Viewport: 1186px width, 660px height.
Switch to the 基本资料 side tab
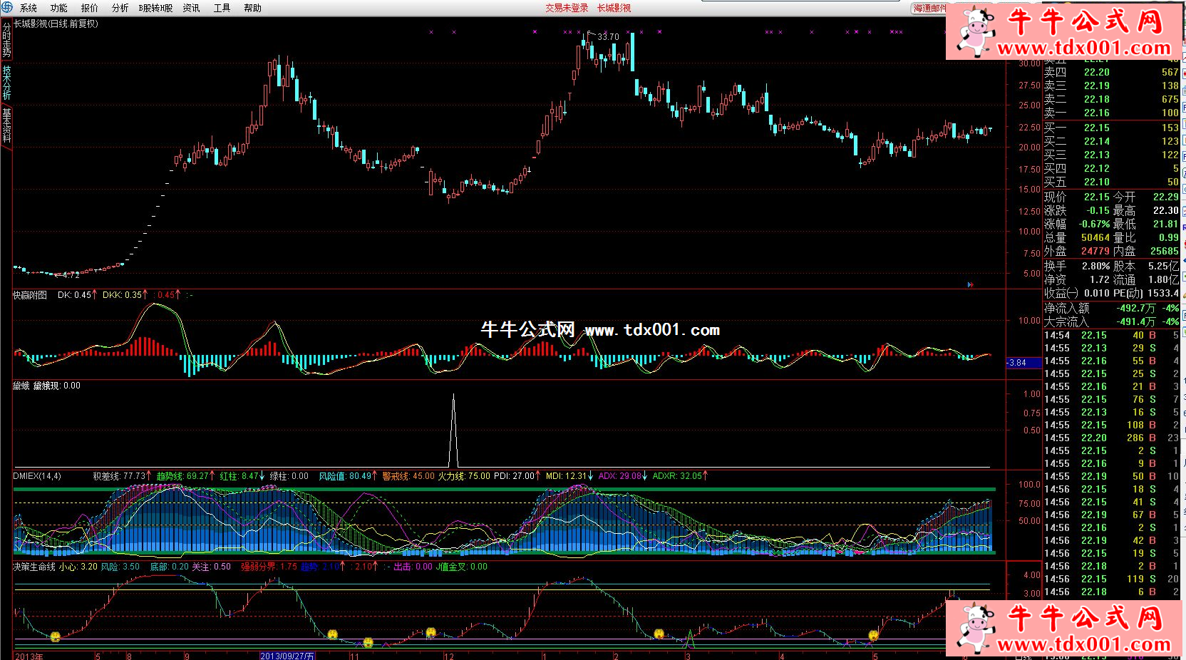click(6, 125)
